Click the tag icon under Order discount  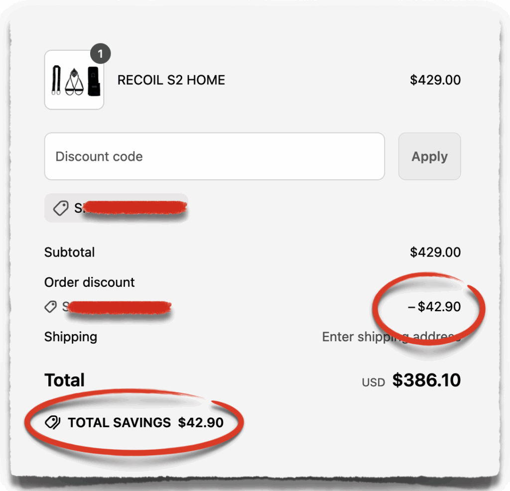51,307
